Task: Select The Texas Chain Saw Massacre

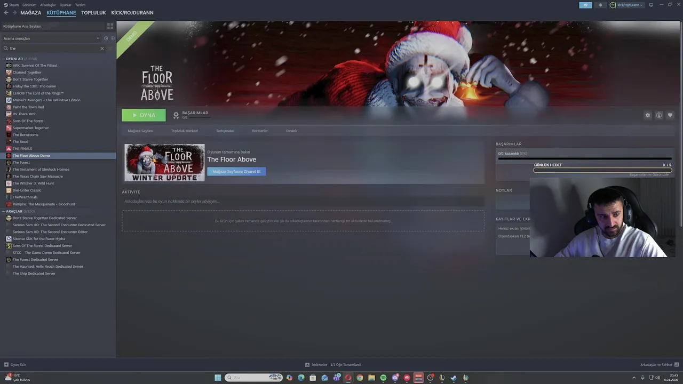Action: [x=37, y=177]
